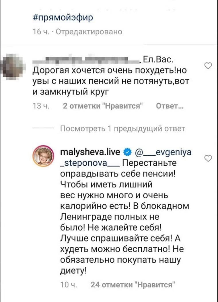Click the blurred commenter avatar photo

(x=13, y=65)
